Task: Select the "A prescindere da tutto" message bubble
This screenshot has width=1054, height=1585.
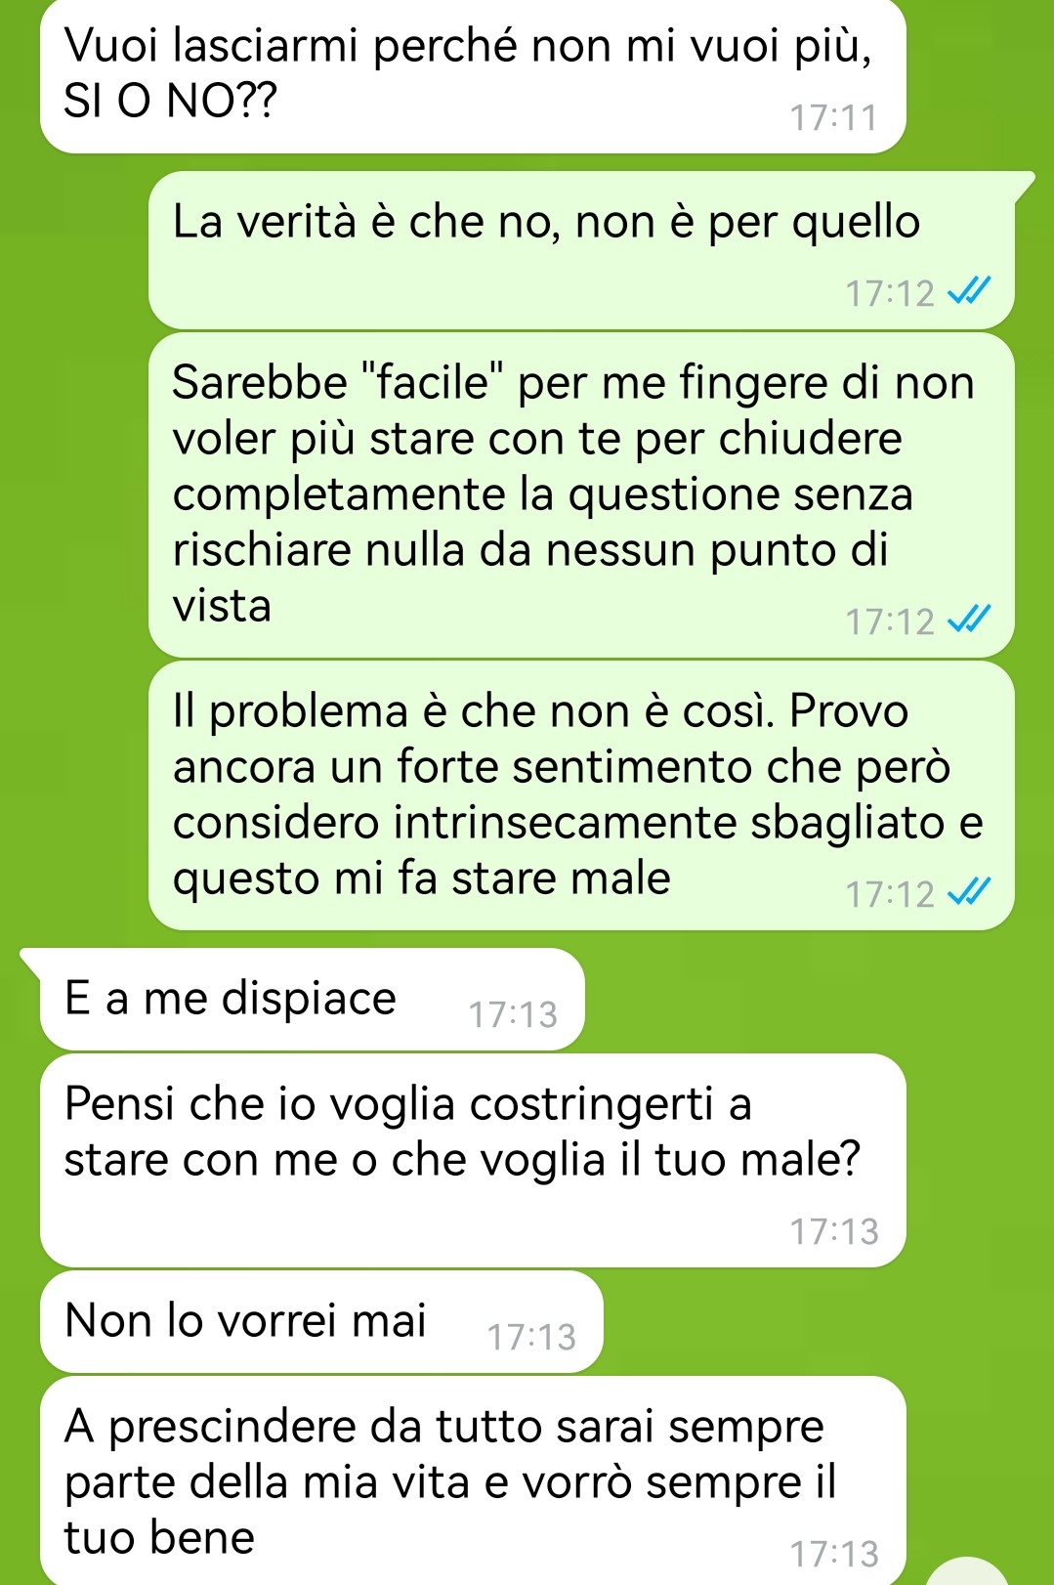Action: pyautogui.click(x=473, y=1480)
